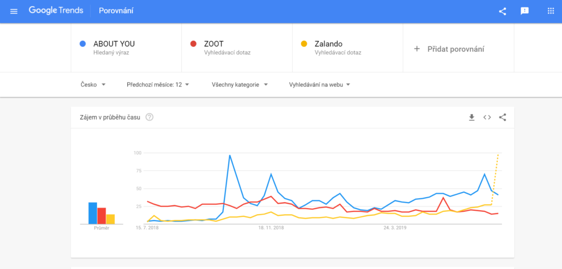Open the Předchozí měsíce: 12 dropdown
The width and height of the screenshot is (562, 269).
[158, 85]
